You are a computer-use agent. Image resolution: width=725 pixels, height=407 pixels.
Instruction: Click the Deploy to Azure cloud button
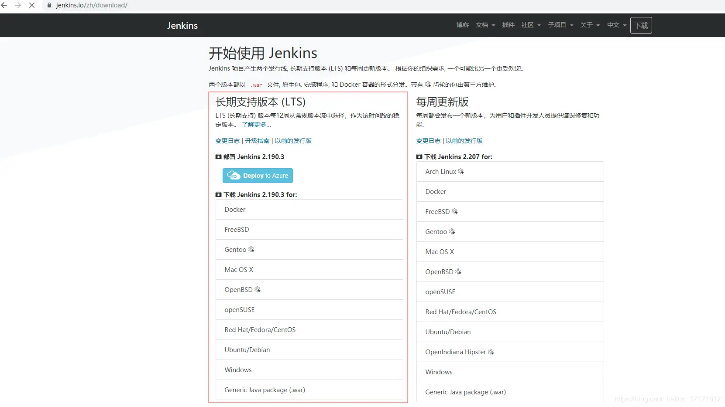tap(258, 176)
